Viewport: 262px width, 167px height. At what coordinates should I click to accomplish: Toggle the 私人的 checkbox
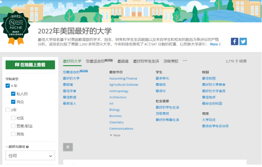(13, 94)
